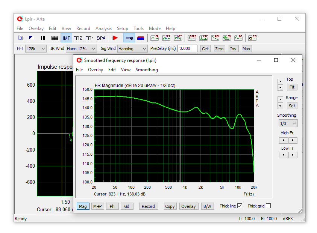Select the Gd group delay toggle
Image resolution: width=317 pixels, height=233 pixels.
tap(127, 206)
